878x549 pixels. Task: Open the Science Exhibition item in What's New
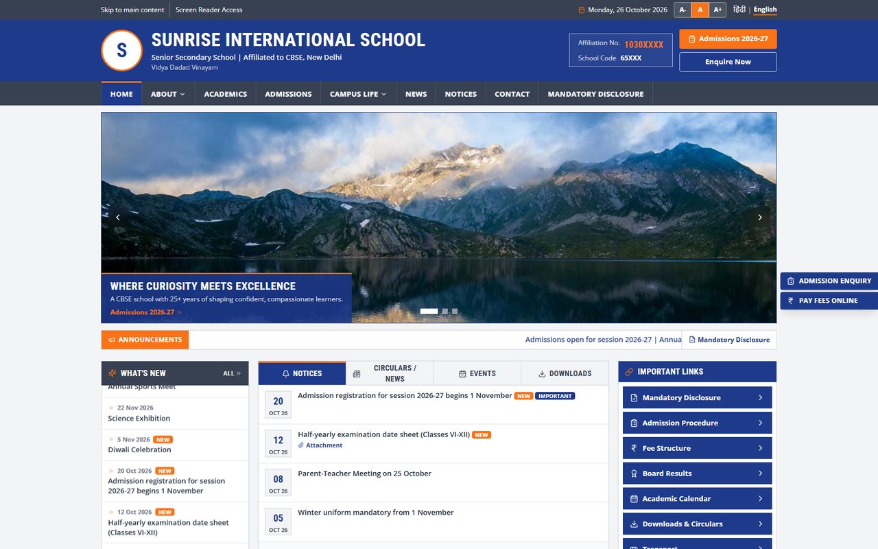139,419
